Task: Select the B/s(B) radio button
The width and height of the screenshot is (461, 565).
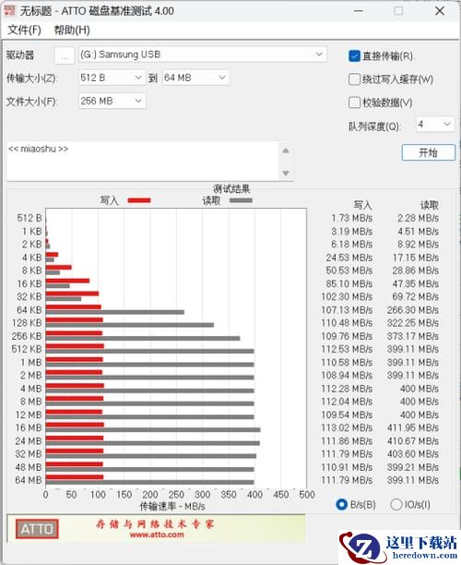Action: 341,504
